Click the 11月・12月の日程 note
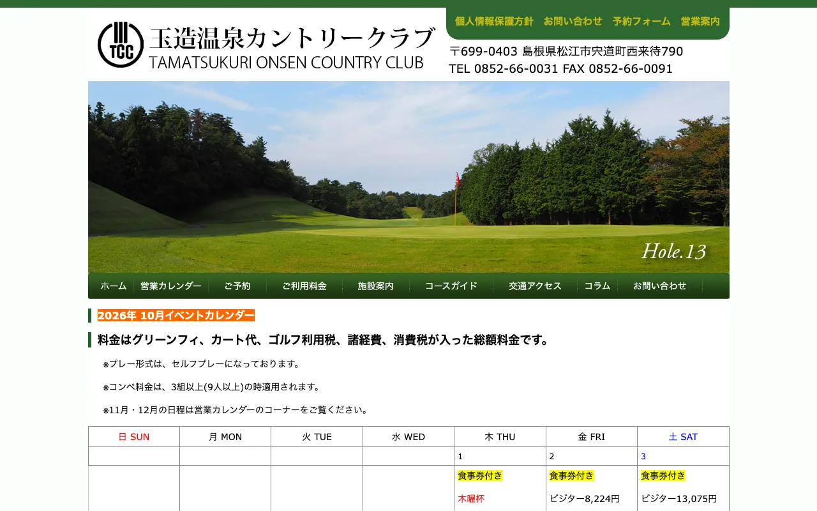 click(236, 410)
